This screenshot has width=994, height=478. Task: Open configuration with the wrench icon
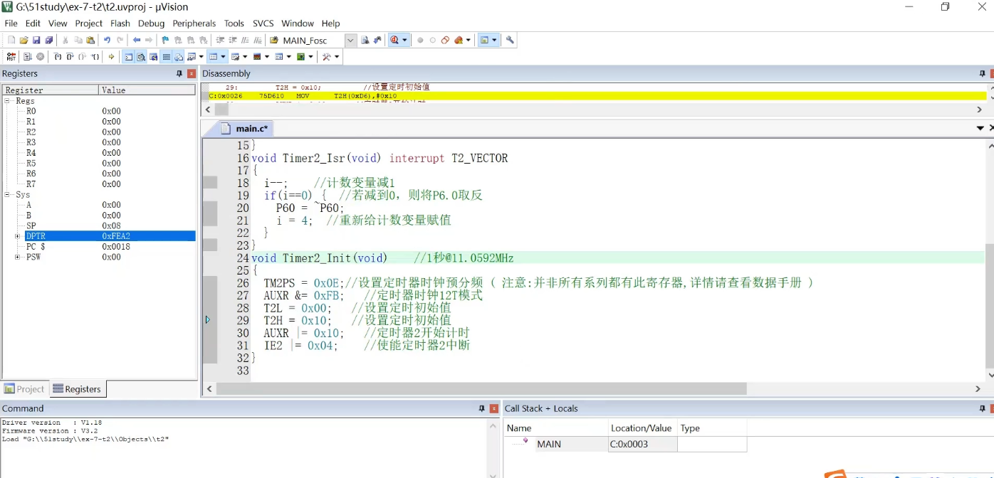pos(510,41)
